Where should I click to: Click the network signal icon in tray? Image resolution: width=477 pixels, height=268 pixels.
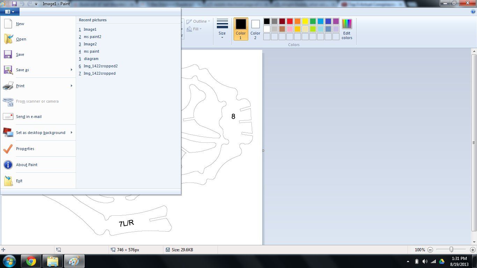(x=433, y=261)
